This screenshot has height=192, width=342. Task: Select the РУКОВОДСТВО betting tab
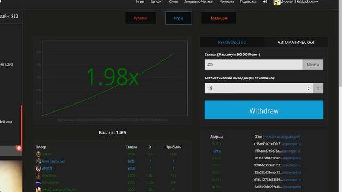(x=232, y=42)
